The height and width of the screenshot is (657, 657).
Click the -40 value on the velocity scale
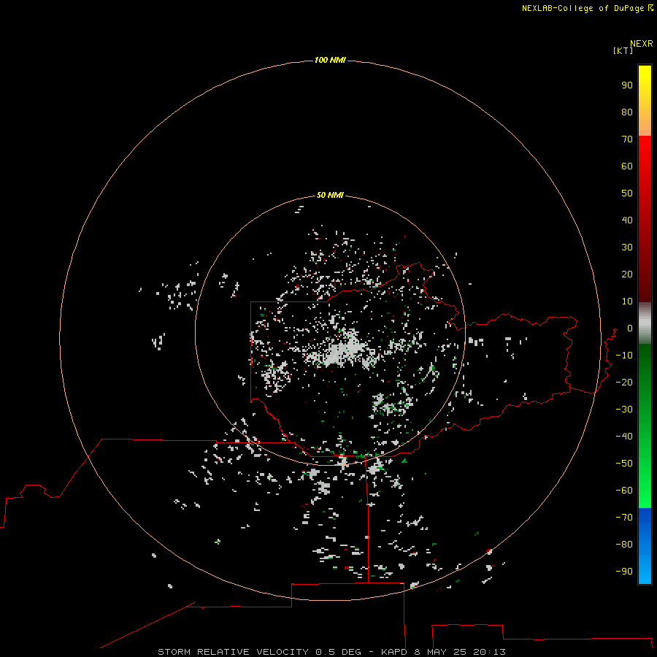[624, 437]
